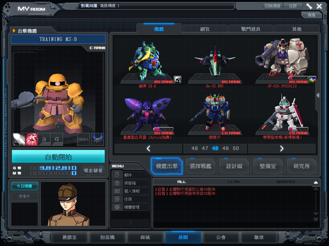Screen dimensions: 329x246
Task: Switch to the 機體 tab
Action: click(x=159, y=29)
